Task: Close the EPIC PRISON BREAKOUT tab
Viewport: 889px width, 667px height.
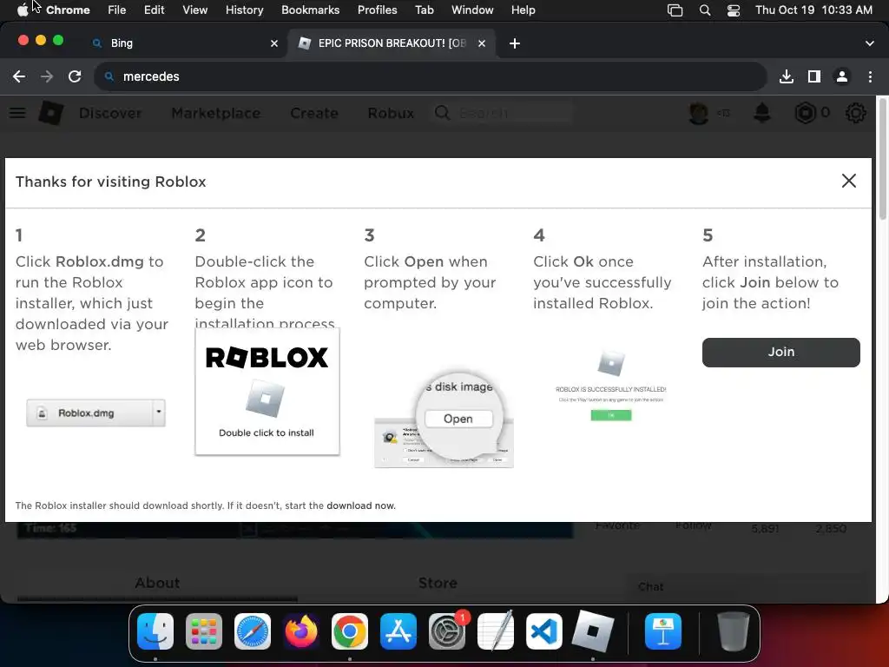Action: tap(481, 43)
